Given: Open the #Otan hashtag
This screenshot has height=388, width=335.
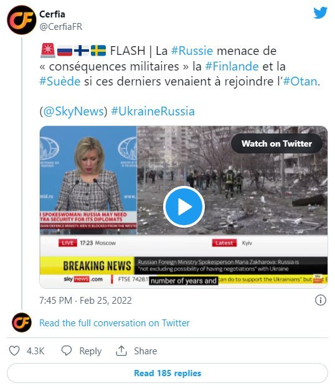Looking at the screenshot, I should coord(300,82).
